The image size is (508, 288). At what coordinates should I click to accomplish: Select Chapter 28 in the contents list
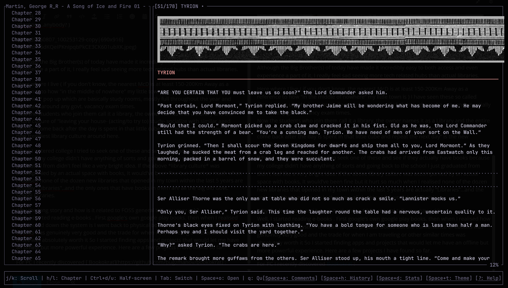(x=26, y=13)
